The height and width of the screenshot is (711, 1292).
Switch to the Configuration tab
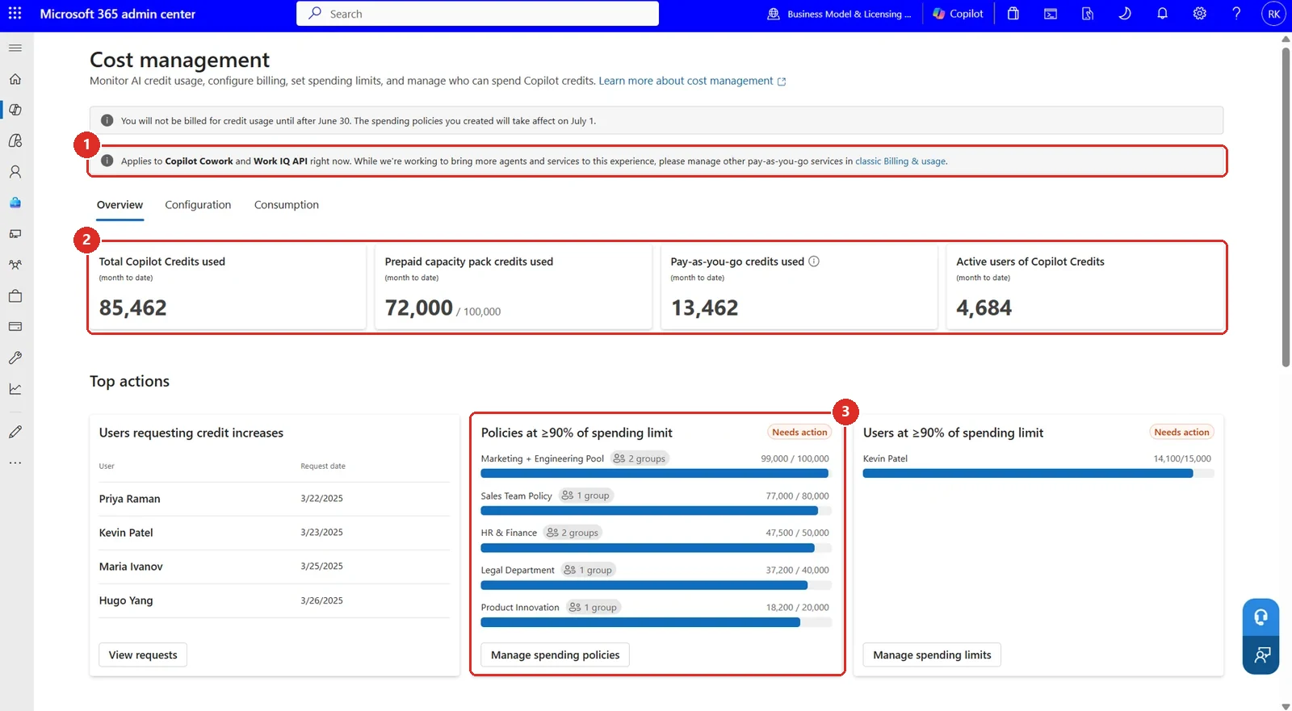point(198,205)
